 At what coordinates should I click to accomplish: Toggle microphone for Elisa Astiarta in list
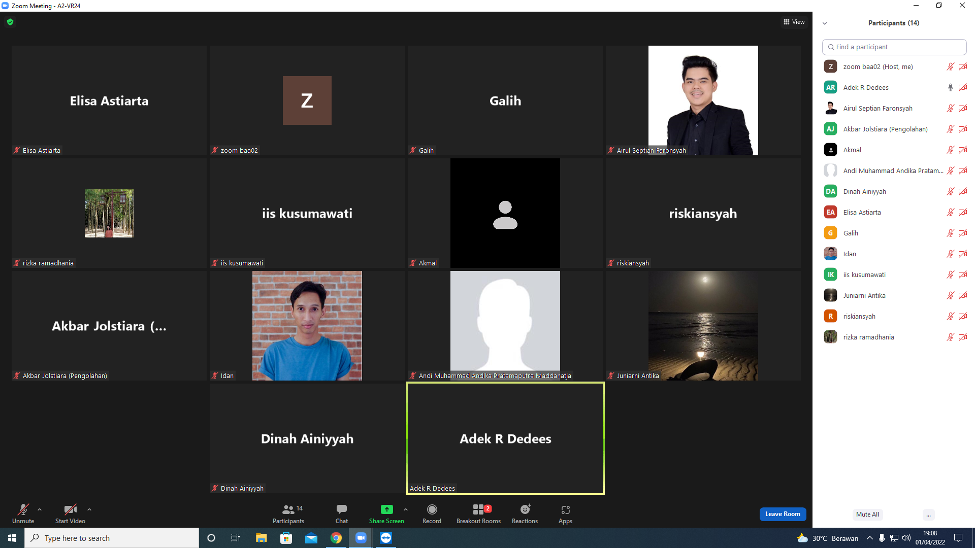click(950, 212)
